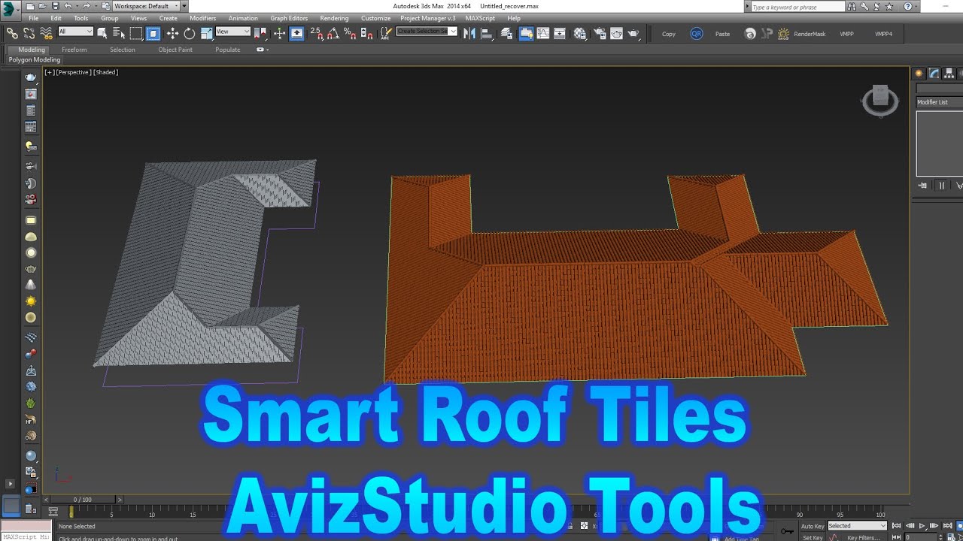Activate Bind to Space Warp tool
963x541 pixels.
[x=46, y=33]
